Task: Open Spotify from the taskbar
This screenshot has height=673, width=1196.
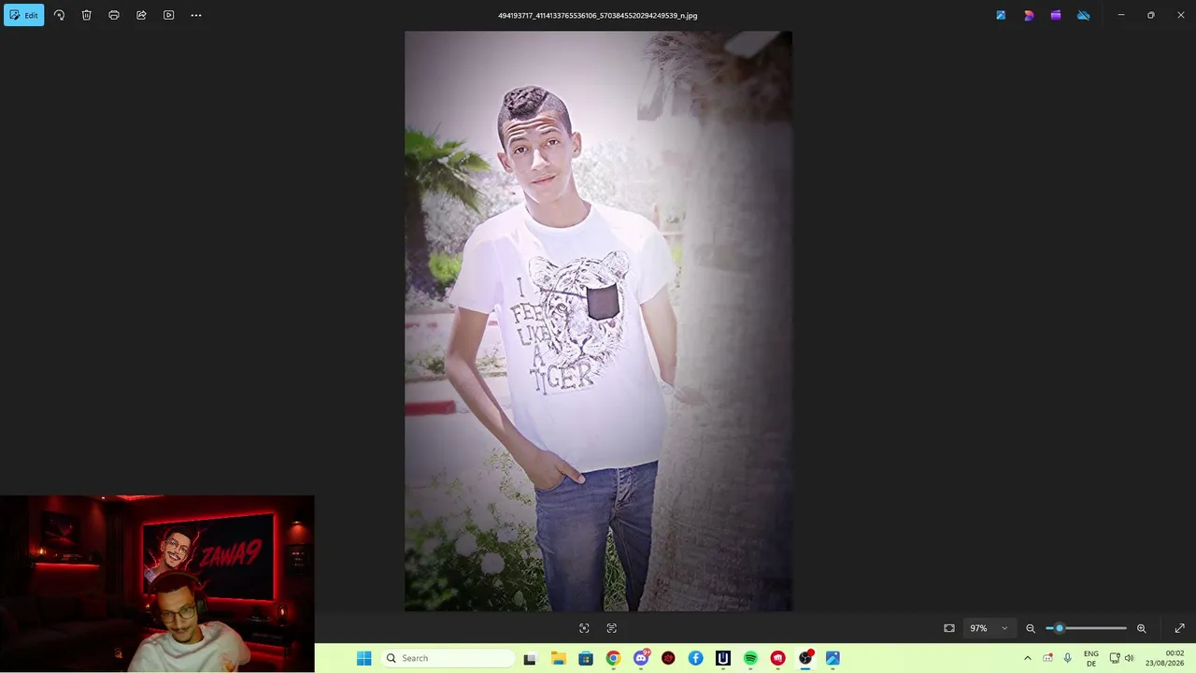Action: coord(750,658)
